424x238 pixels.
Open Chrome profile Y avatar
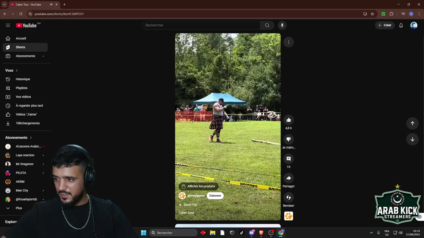point(411,14)
